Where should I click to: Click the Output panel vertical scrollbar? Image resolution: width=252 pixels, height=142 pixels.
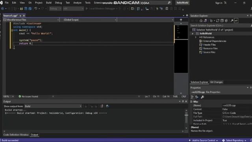[186, 119]
